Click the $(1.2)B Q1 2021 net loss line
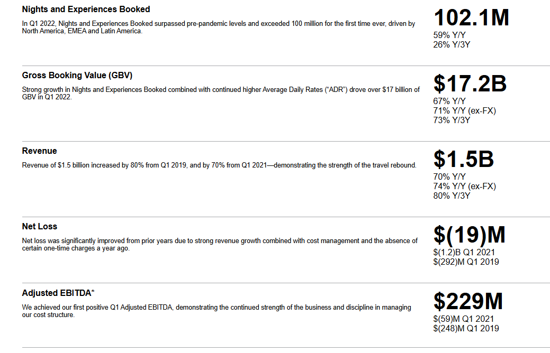The height and width of the screenshot is (353, 550). pos(464,252)
